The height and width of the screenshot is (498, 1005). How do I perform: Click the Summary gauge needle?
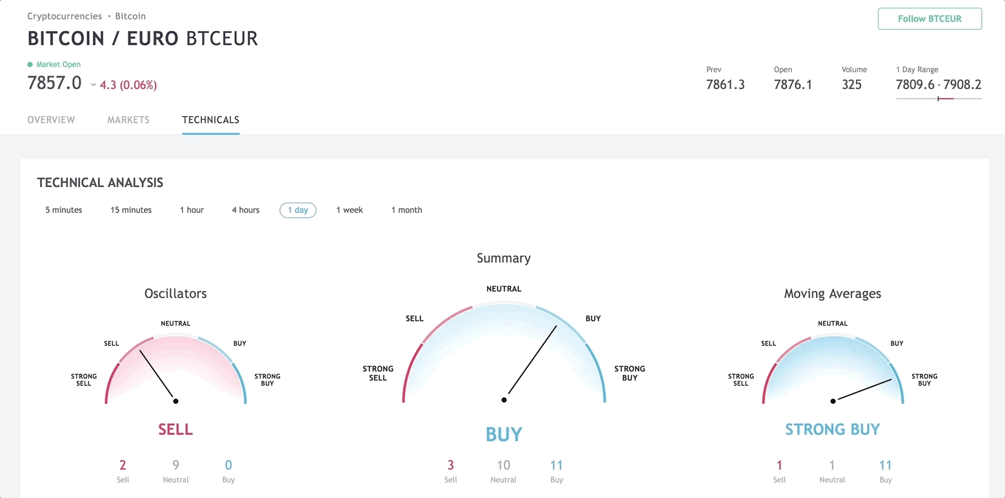530,363
